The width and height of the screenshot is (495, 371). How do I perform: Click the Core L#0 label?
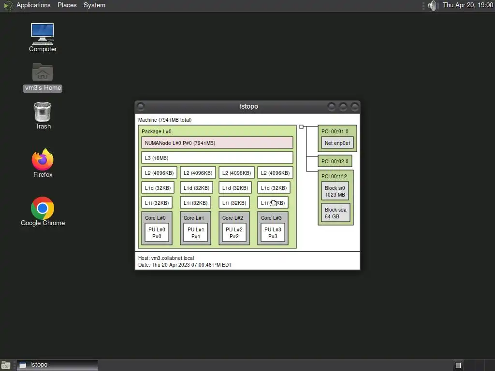[155, 218]
